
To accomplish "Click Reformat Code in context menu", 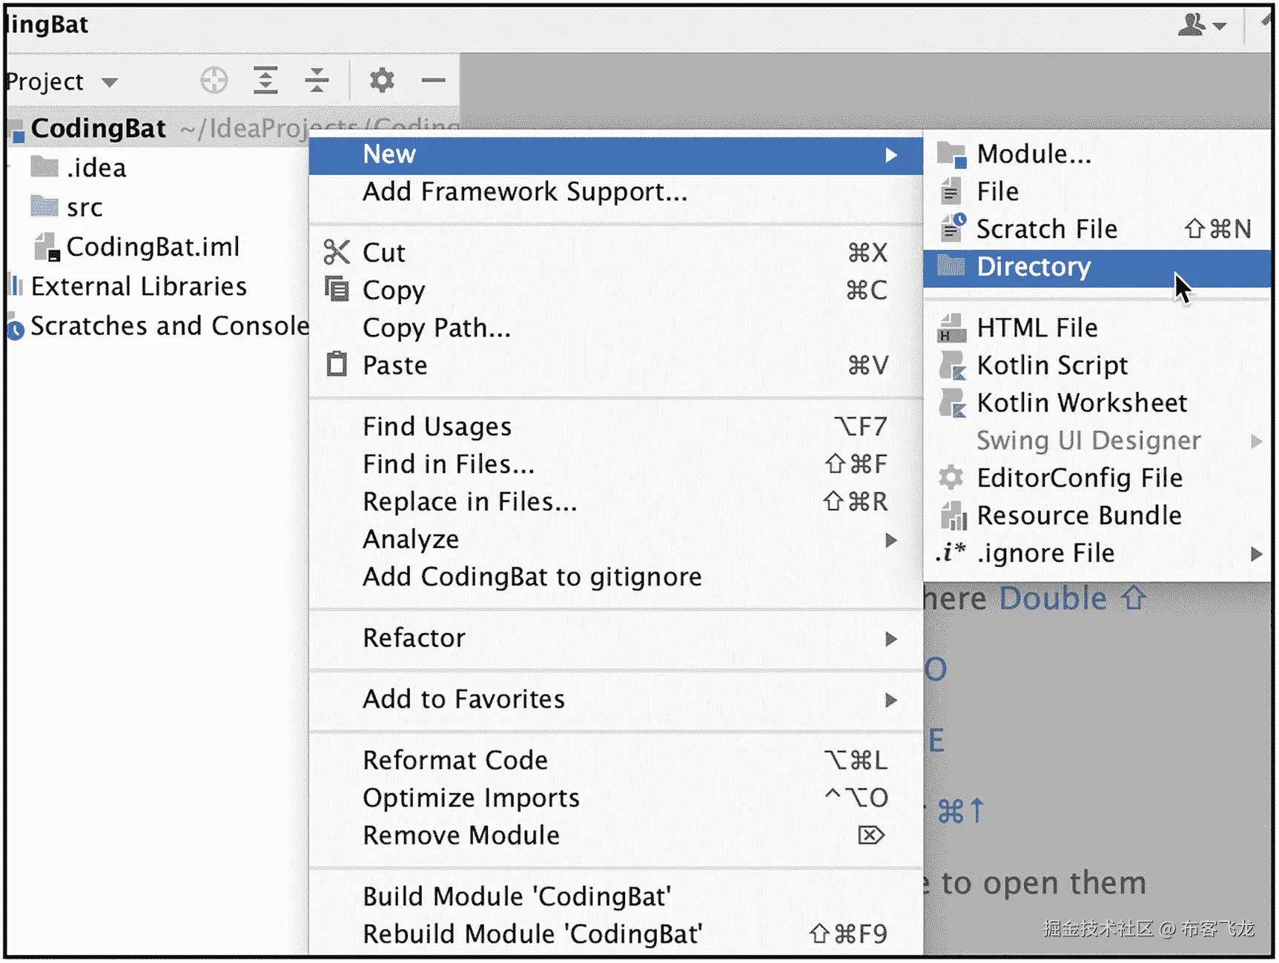I will click(x=455, y=760).
